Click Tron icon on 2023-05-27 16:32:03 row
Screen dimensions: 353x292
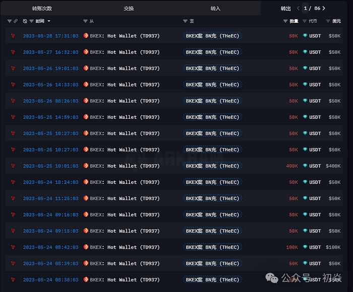click(13, 52)
